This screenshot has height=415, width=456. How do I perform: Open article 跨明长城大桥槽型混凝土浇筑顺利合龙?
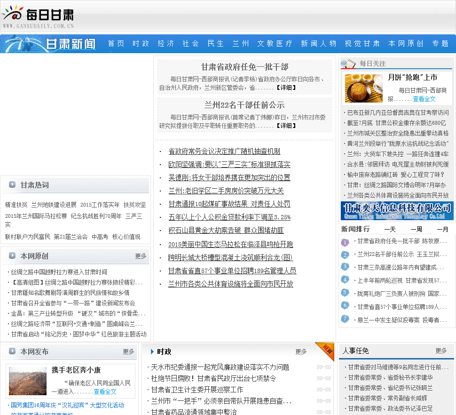coord(230,257)
